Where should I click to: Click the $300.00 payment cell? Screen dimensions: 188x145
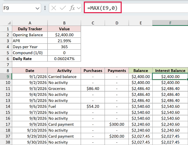117,124
